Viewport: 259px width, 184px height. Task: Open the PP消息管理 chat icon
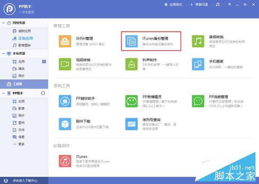pos(198,101)
